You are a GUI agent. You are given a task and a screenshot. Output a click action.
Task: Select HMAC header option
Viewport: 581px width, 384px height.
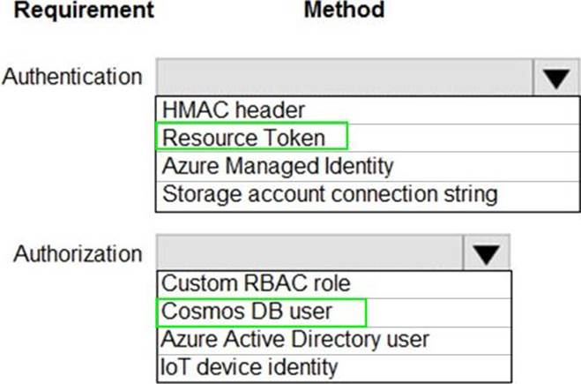click(234, 110)
